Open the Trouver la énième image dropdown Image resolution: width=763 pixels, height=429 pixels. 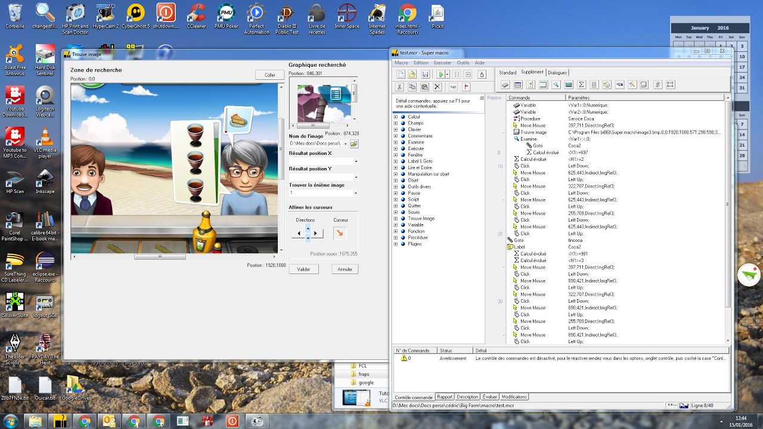tap(356, 193)
